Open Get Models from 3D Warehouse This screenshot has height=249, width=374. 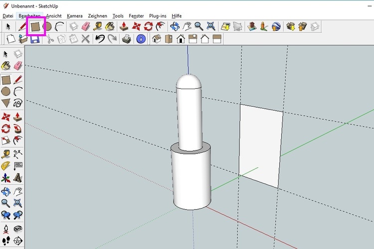(x=291, y=26)
